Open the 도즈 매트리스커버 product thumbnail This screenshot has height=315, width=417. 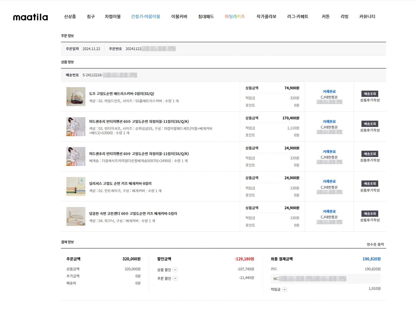76,97
